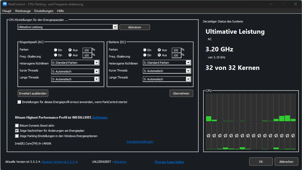
Task: Select Ein for Batterie Freq.-Skalierung
Action: pos(145,55)
